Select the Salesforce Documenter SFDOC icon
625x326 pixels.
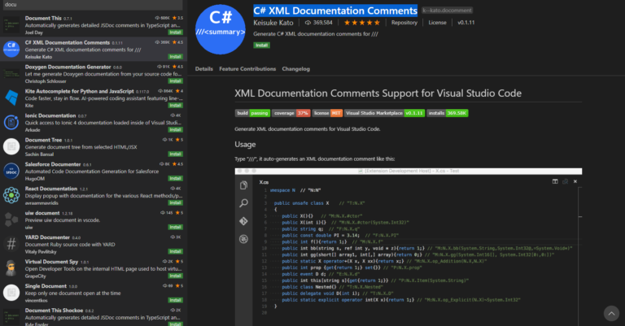click(x=11, y=171)
